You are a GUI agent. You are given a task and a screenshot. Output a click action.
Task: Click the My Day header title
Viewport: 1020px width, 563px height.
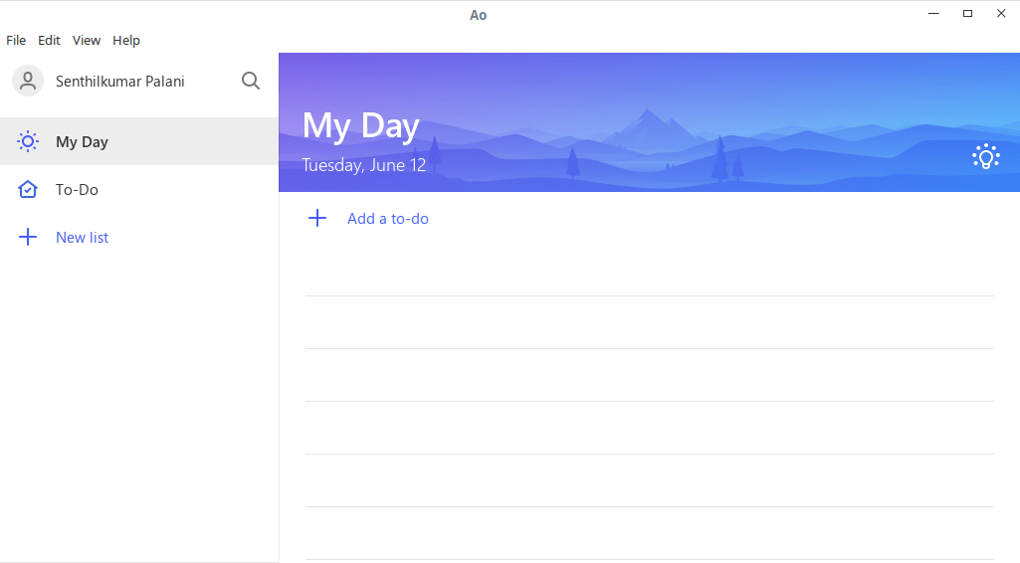point(361,125)
